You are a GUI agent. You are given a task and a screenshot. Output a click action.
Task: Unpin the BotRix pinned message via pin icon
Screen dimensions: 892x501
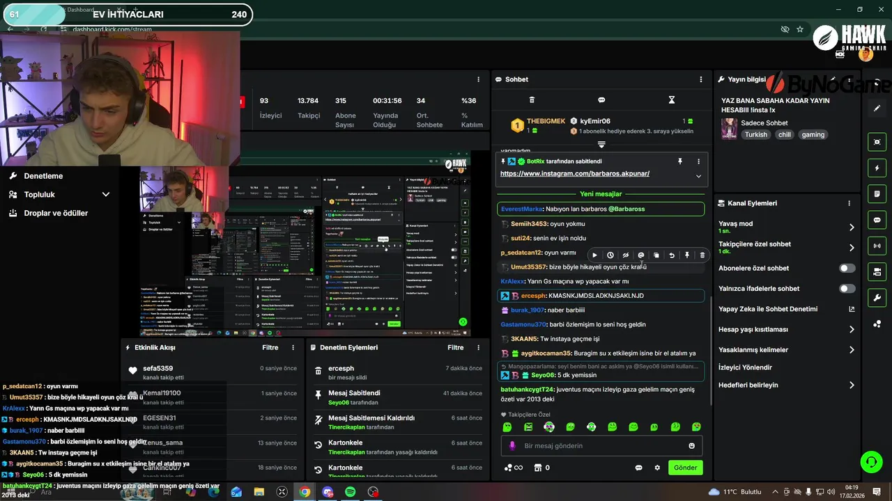pos(680,161)
